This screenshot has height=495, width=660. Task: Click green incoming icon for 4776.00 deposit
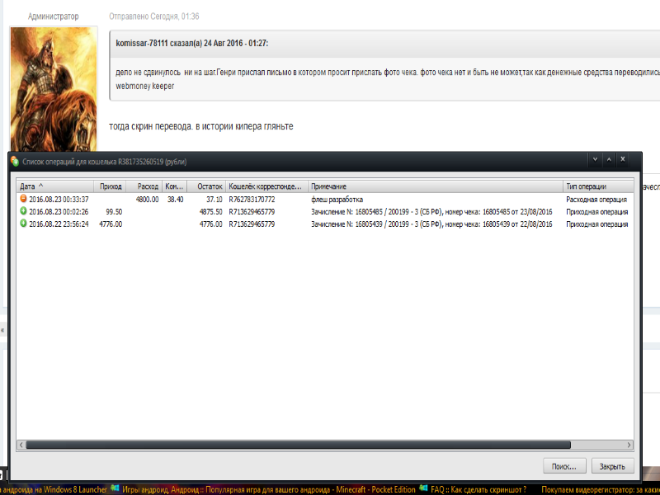pos(23,224)
